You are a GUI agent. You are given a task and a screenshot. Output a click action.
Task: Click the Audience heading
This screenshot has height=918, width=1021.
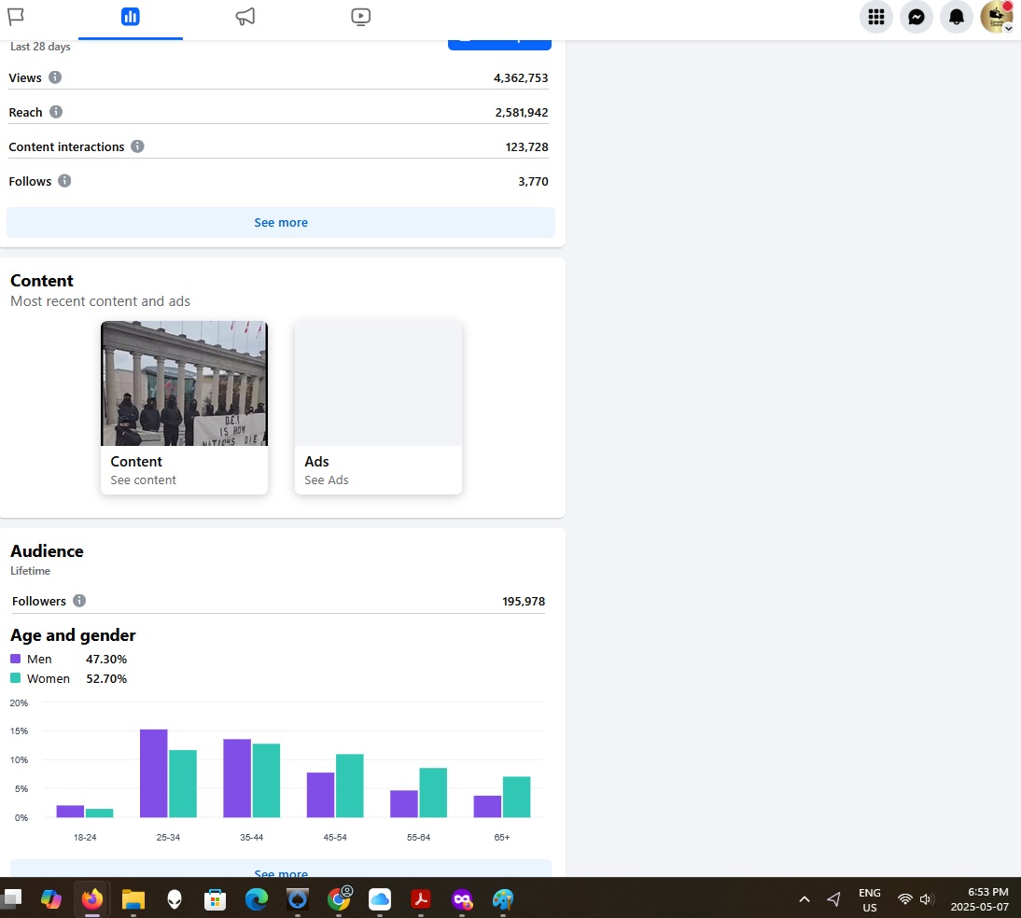[x=47, y=551]
